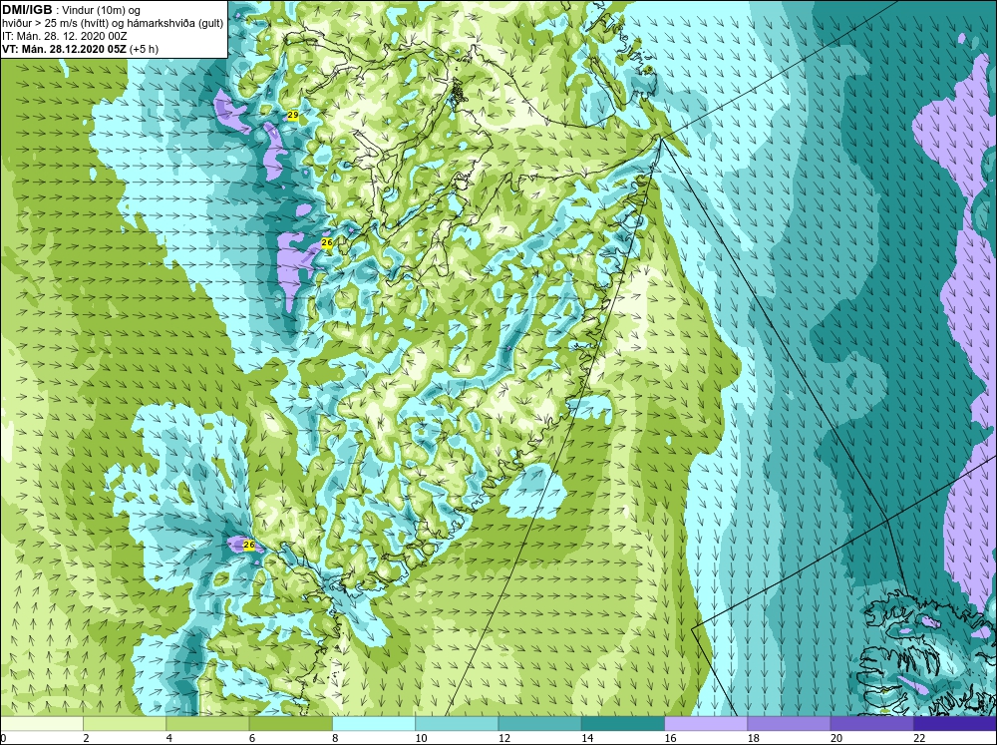Click the lower yellow 26 gust label near the southern cape
Viewport: 997px width, 745px height.
(249, 546)
